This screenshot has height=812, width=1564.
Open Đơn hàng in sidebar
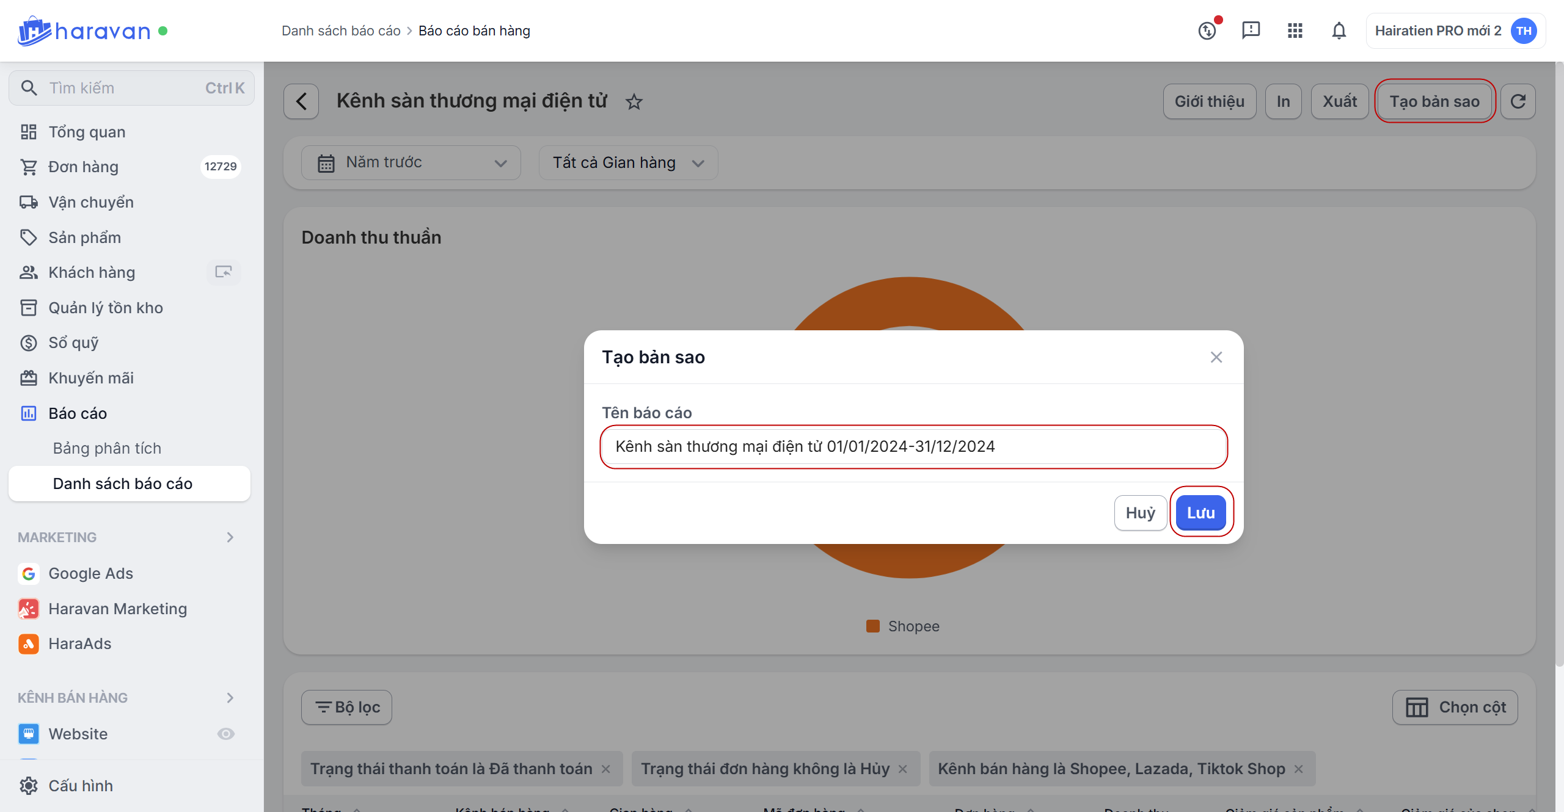(83, 167)
